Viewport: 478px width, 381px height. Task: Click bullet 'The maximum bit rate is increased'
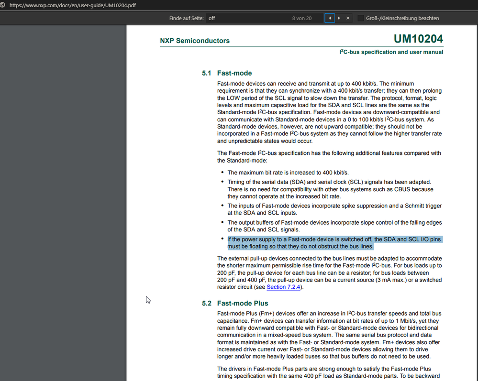tap(288, 173)
